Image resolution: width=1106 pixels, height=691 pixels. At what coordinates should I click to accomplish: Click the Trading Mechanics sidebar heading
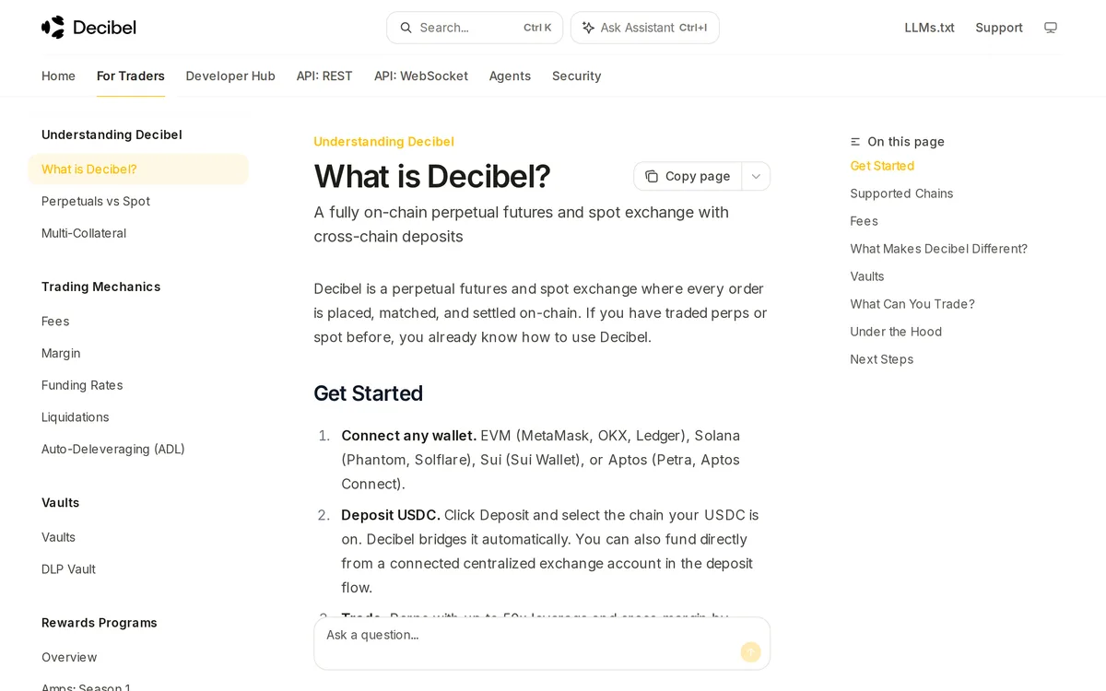coord(100,287)
